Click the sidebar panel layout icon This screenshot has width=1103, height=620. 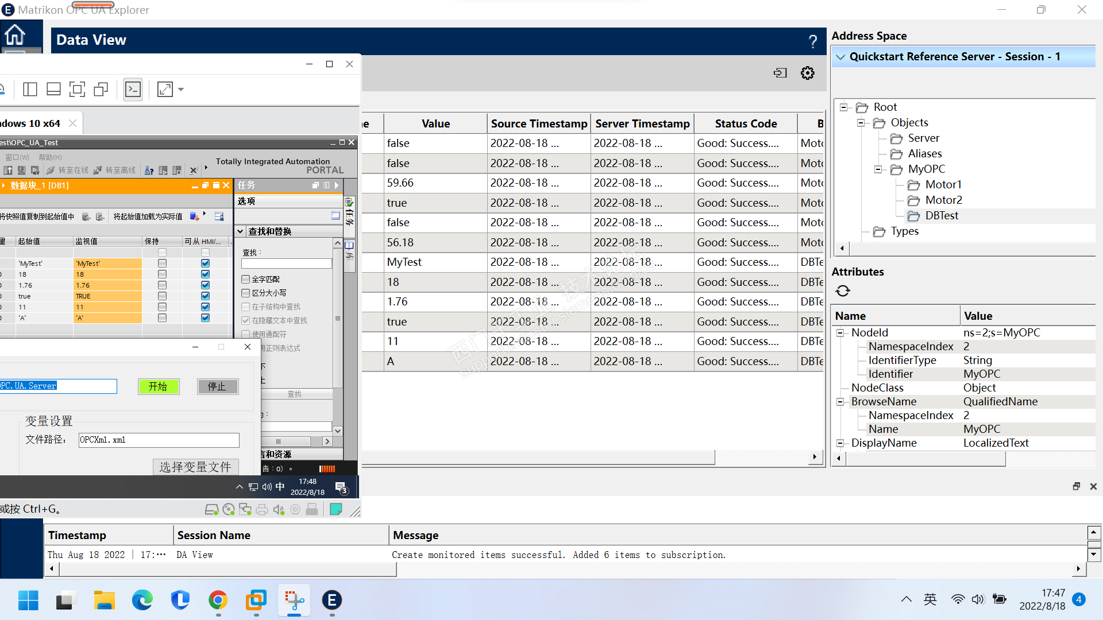30,90
